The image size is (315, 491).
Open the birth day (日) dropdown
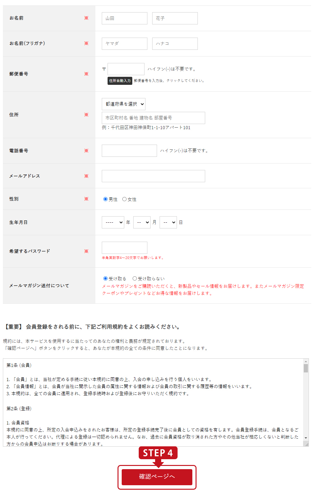168,222
